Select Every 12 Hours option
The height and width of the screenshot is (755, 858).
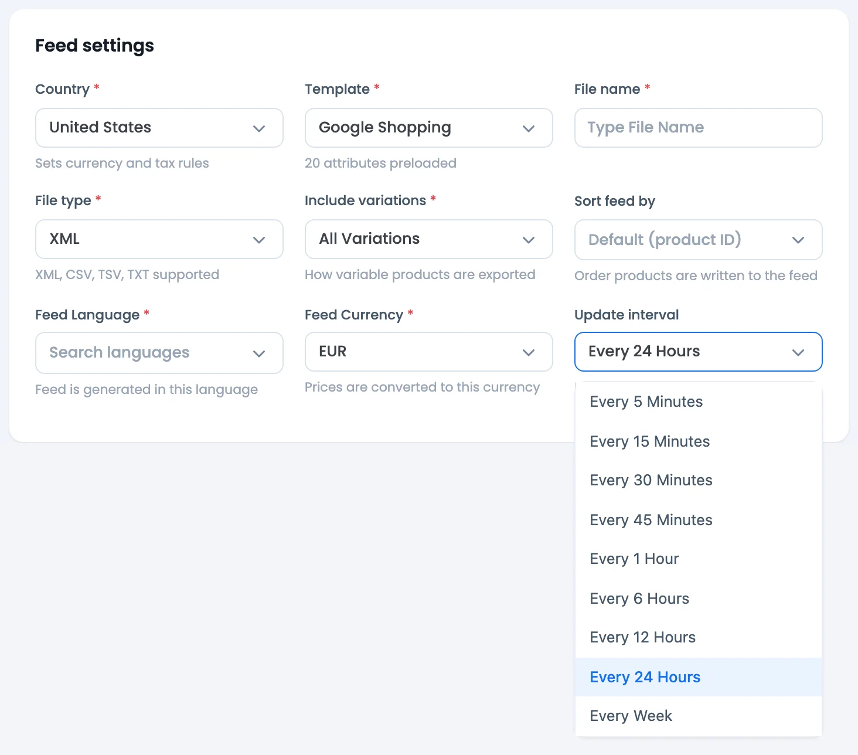pos(698,637)
